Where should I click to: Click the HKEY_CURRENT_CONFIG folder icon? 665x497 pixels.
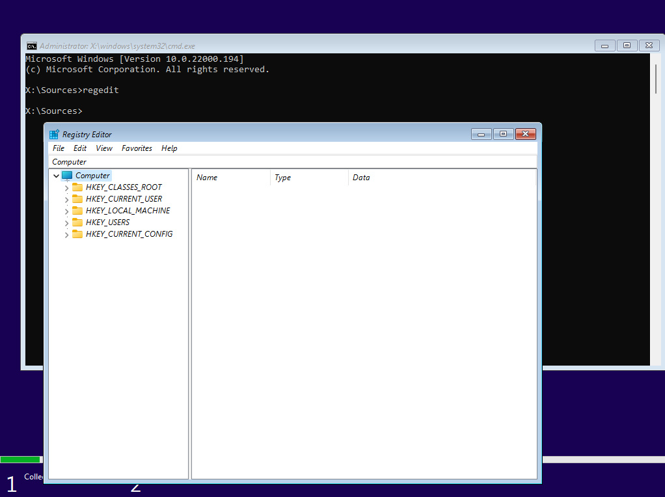pyautogui.click(x=77, y=234)
